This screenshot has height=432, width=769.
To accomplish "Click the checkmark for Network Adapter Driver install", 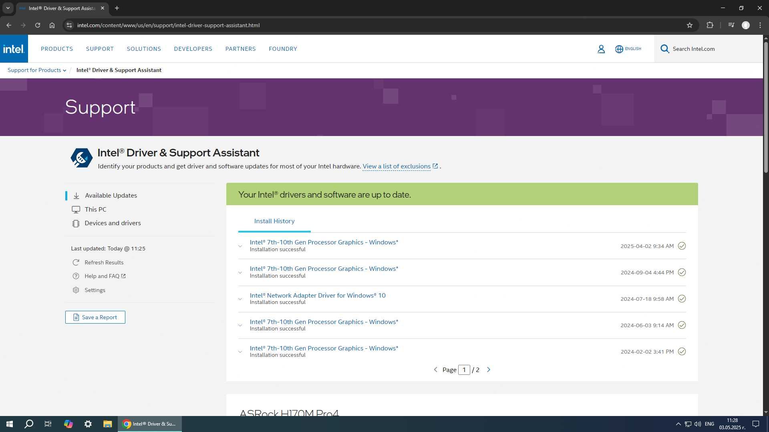I will [x=682, y=299].
